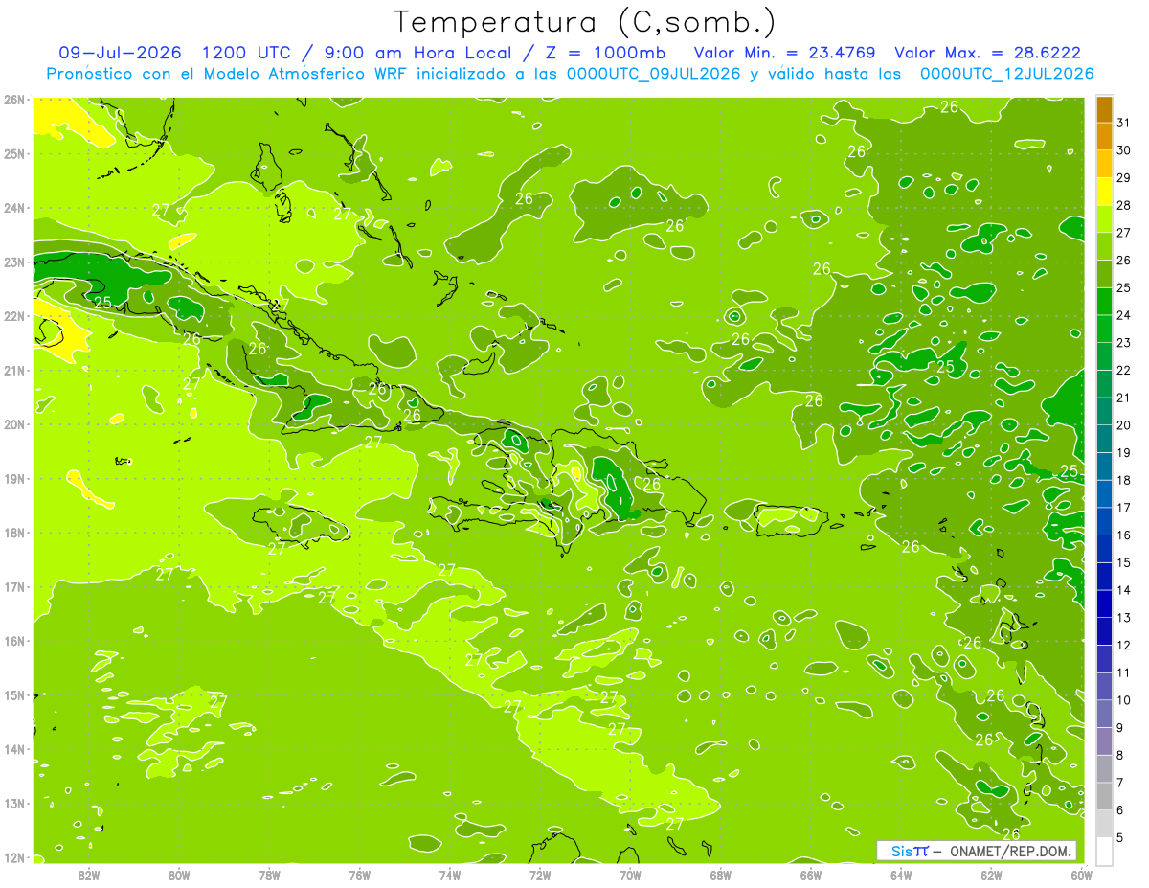Pick the white swatch below legend value 5
This screenshot has width=1149, height=888.
click(1104, 851)
